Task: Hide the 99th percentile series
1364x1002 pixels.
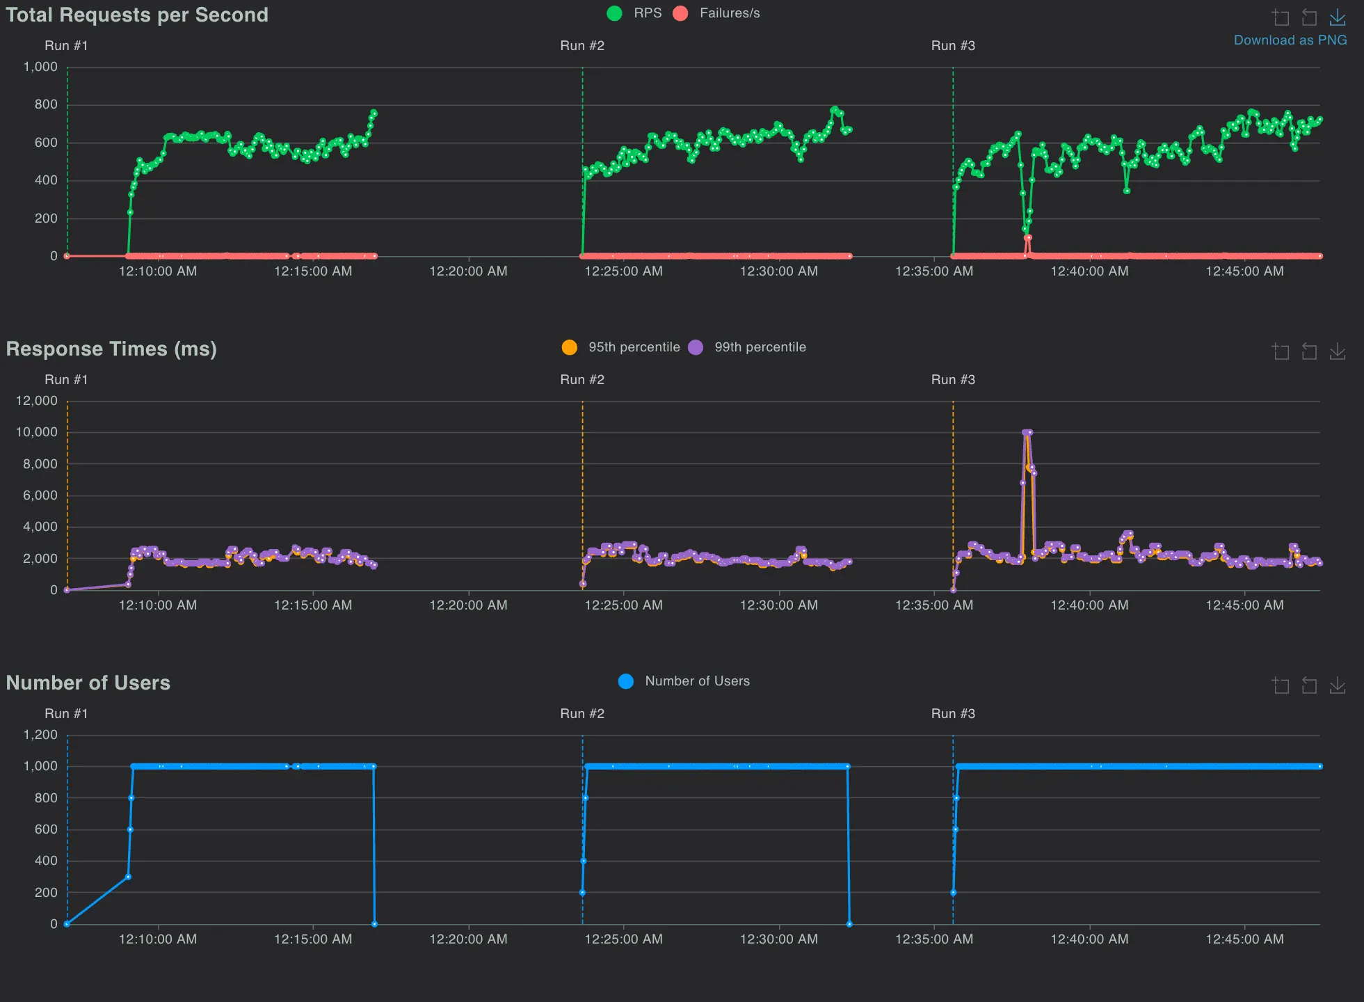Action: (x=760, y=347)
